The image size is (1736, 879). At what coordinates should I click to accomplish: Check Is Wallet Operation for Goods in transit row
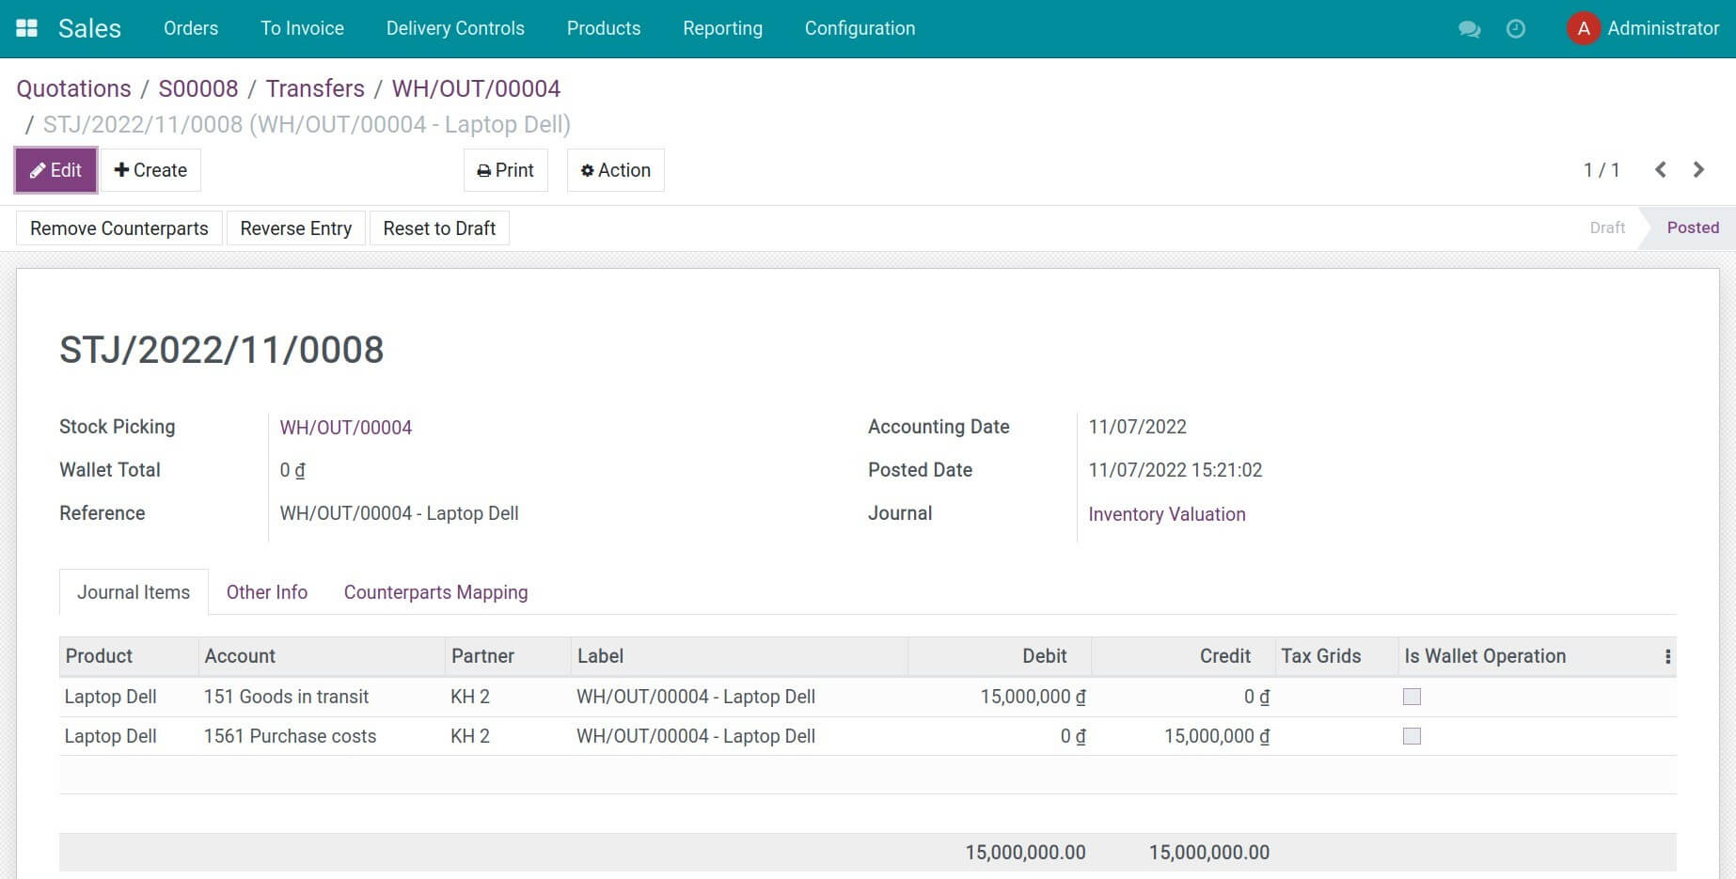point(1412,697)
